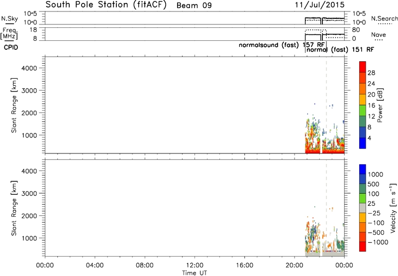Click the '28' power colorbar value
This screenshot has height=276, width=398.
pyautogui.click(x=371, y=73)
